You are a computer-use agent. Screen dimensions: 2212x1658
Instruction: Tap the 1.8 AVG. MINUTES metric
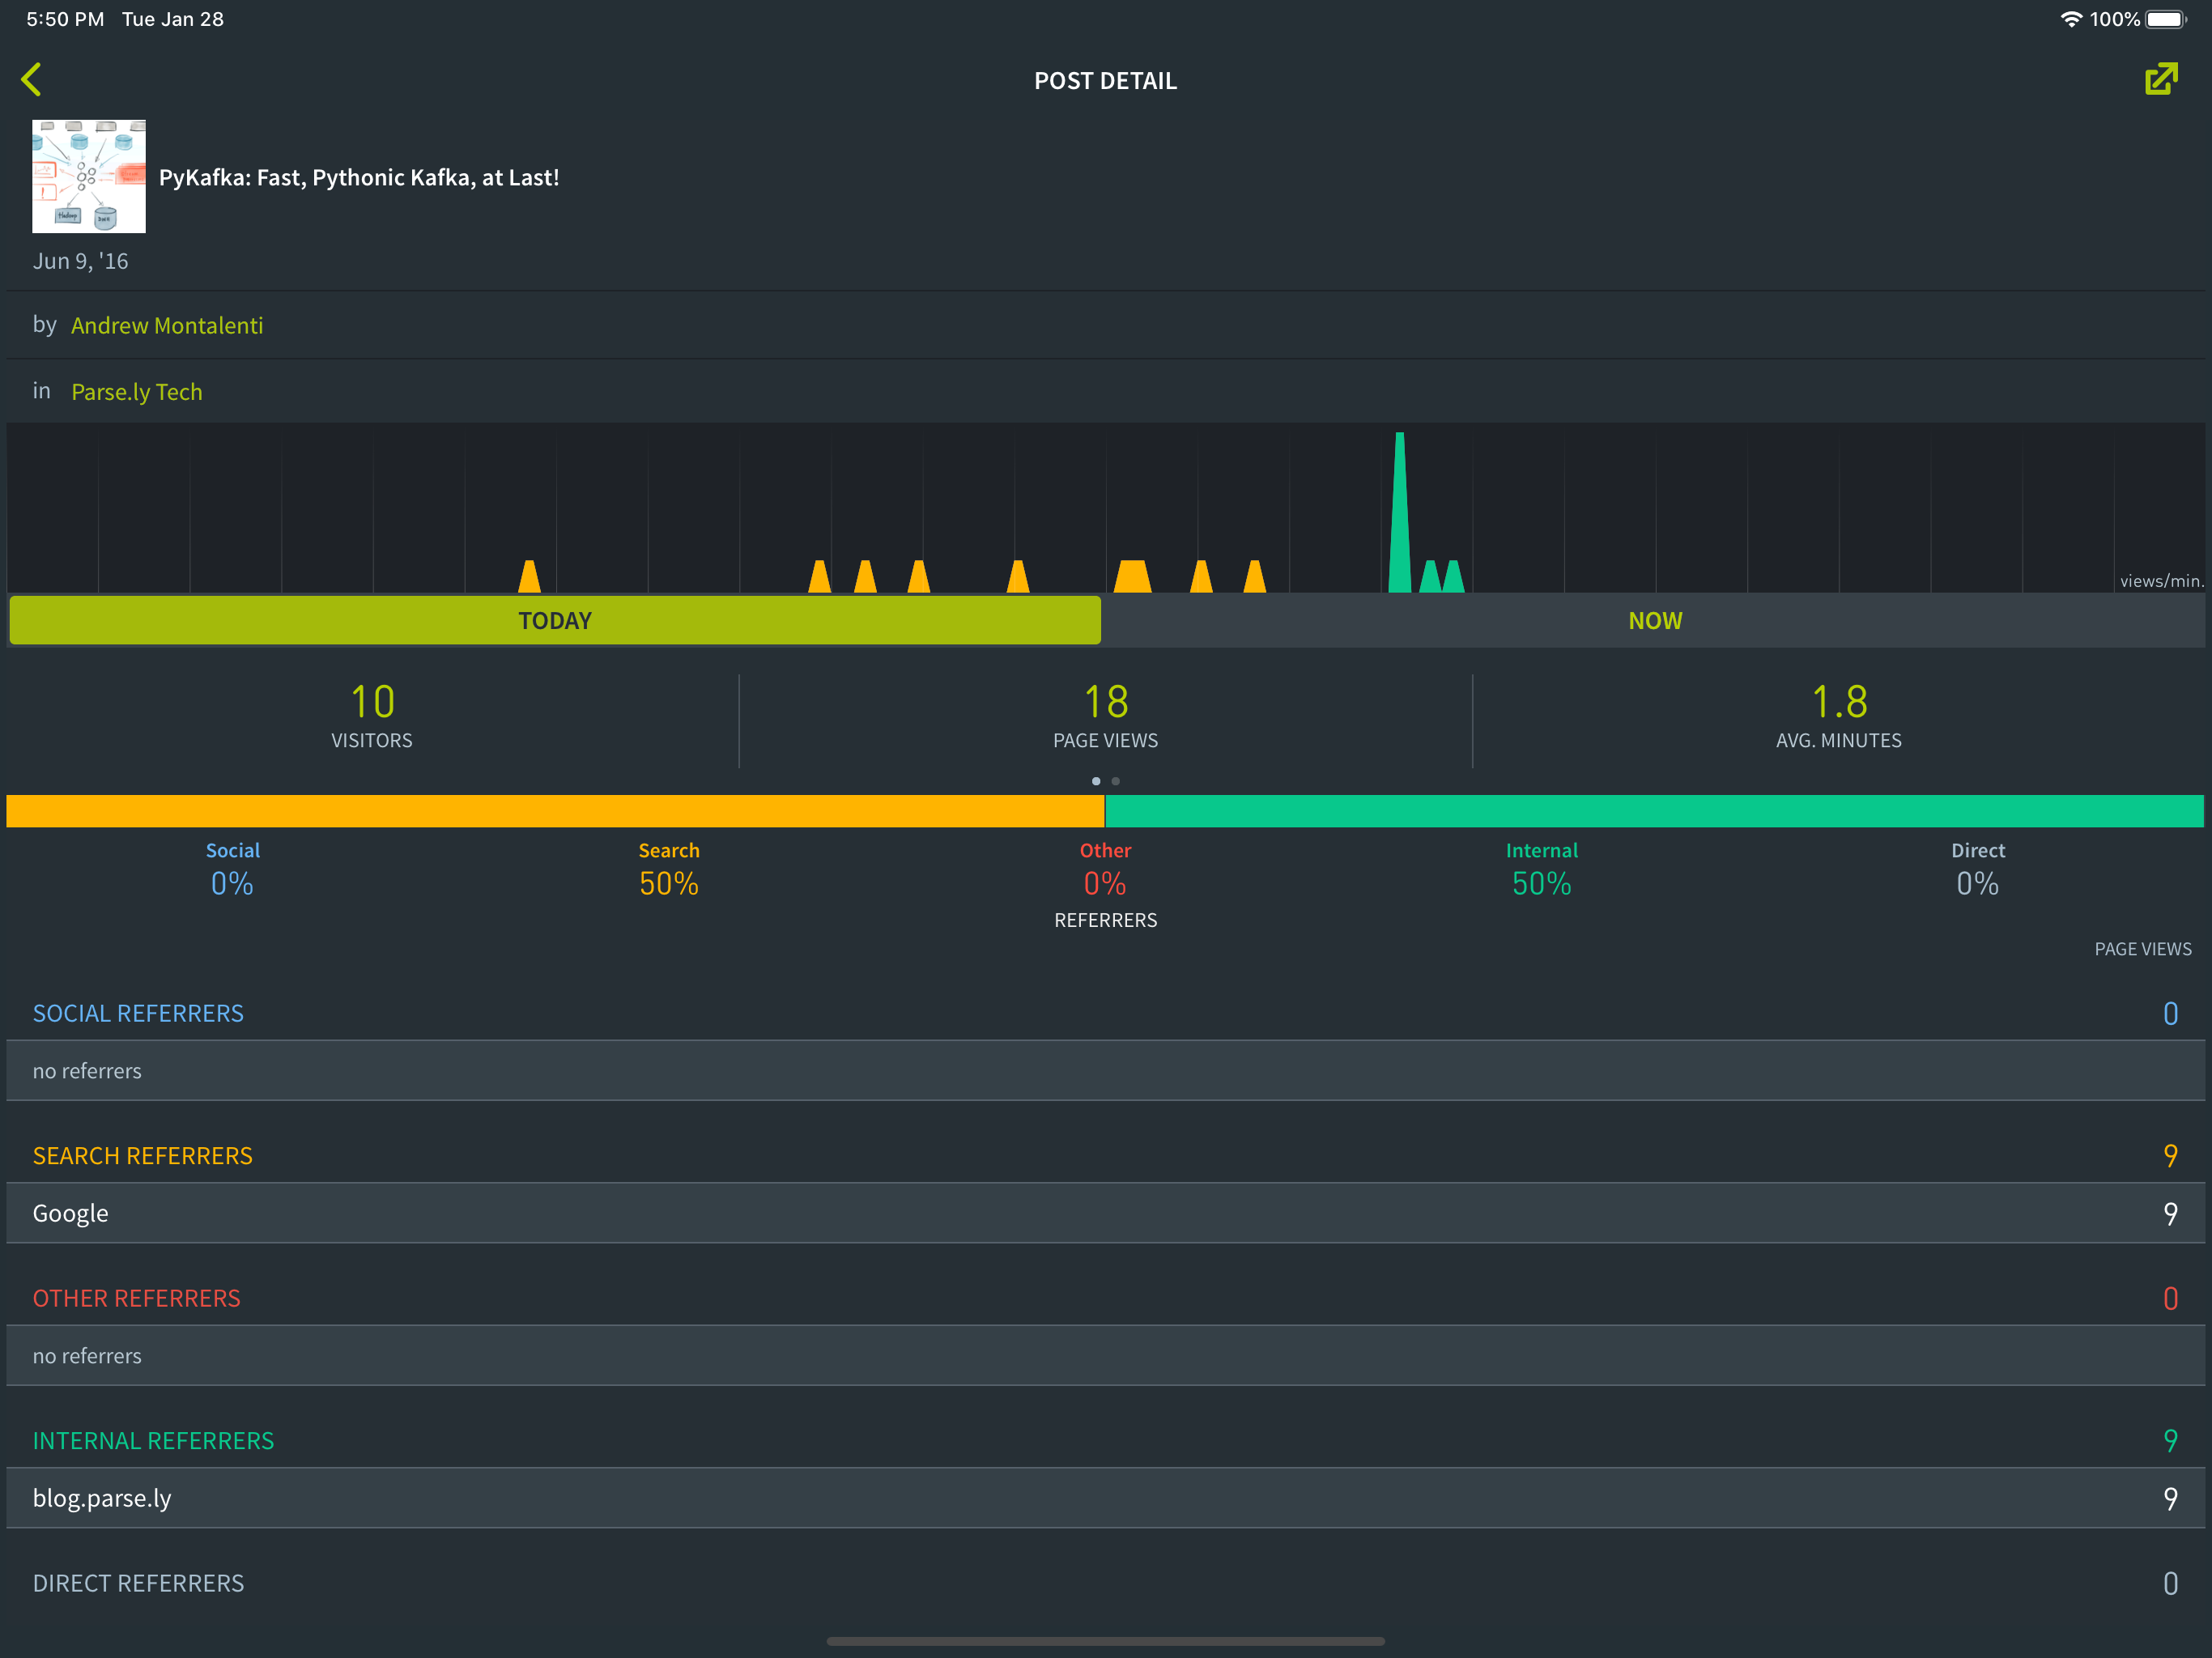tap(1839, 716)
